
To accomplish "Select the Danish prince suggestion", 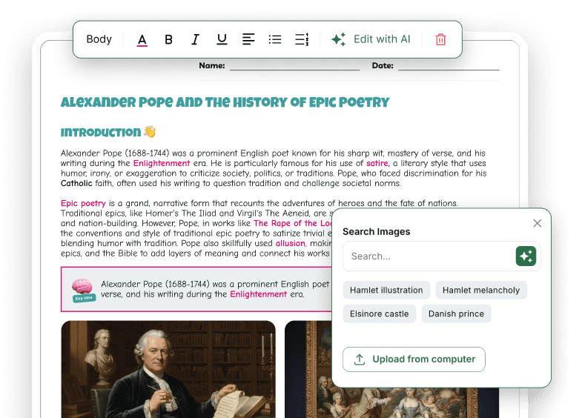I will [456, 313].
